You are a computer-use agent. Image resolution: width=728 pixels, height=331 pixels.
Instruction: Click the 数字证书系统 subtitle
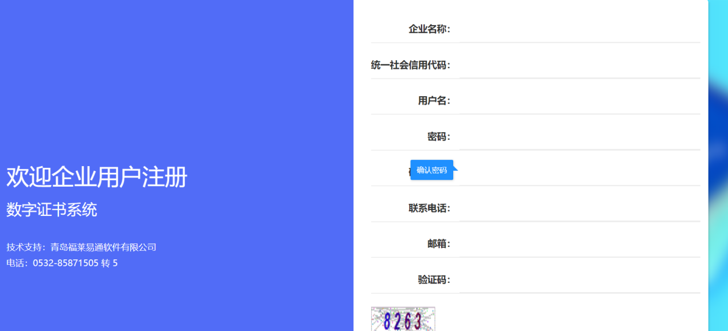tap(52, 210)
